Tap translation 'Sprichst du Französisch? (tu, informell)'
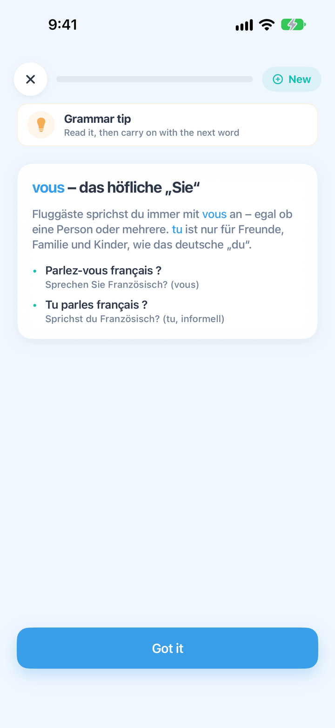Screen dimensions: 335x728 tap(134, 319)
